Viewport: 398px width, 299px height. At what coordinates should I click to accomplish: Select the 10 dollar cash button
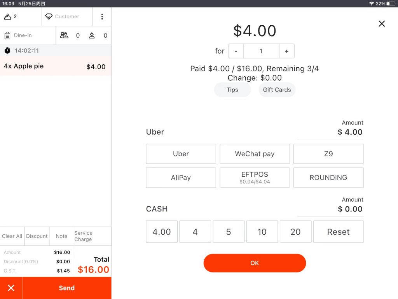point(262,232)
